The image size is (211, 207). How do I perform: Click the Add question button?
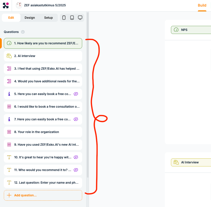(x=43, y=195)
